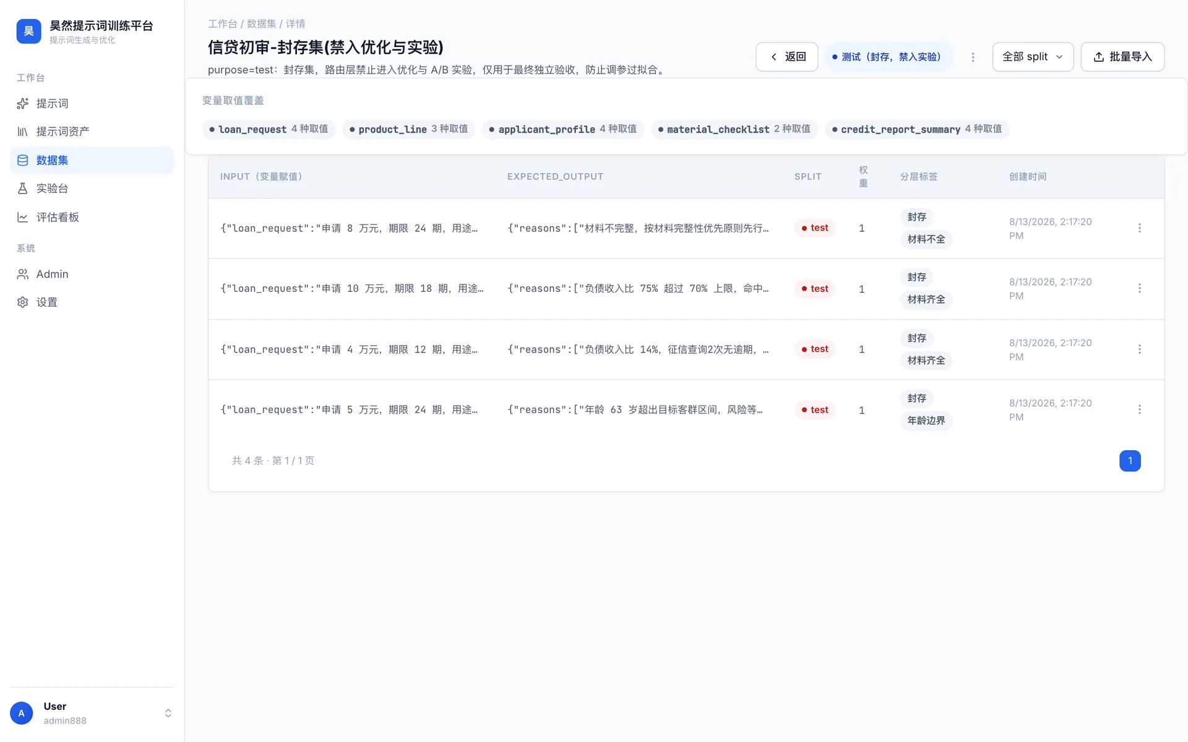Select applicant_profile variable chip

coord(563,129)
